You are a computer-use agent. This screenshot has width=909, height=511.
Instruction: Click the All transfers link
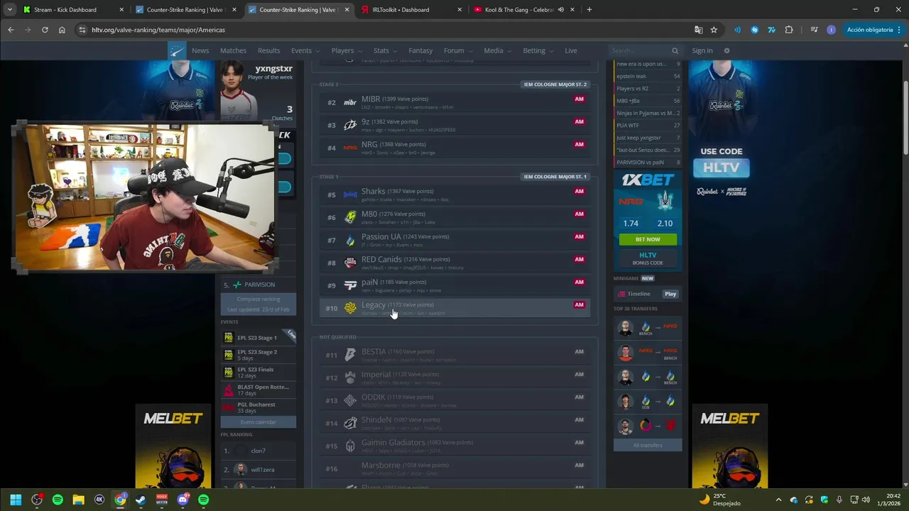pyautogui.click(x=648, y=445)
